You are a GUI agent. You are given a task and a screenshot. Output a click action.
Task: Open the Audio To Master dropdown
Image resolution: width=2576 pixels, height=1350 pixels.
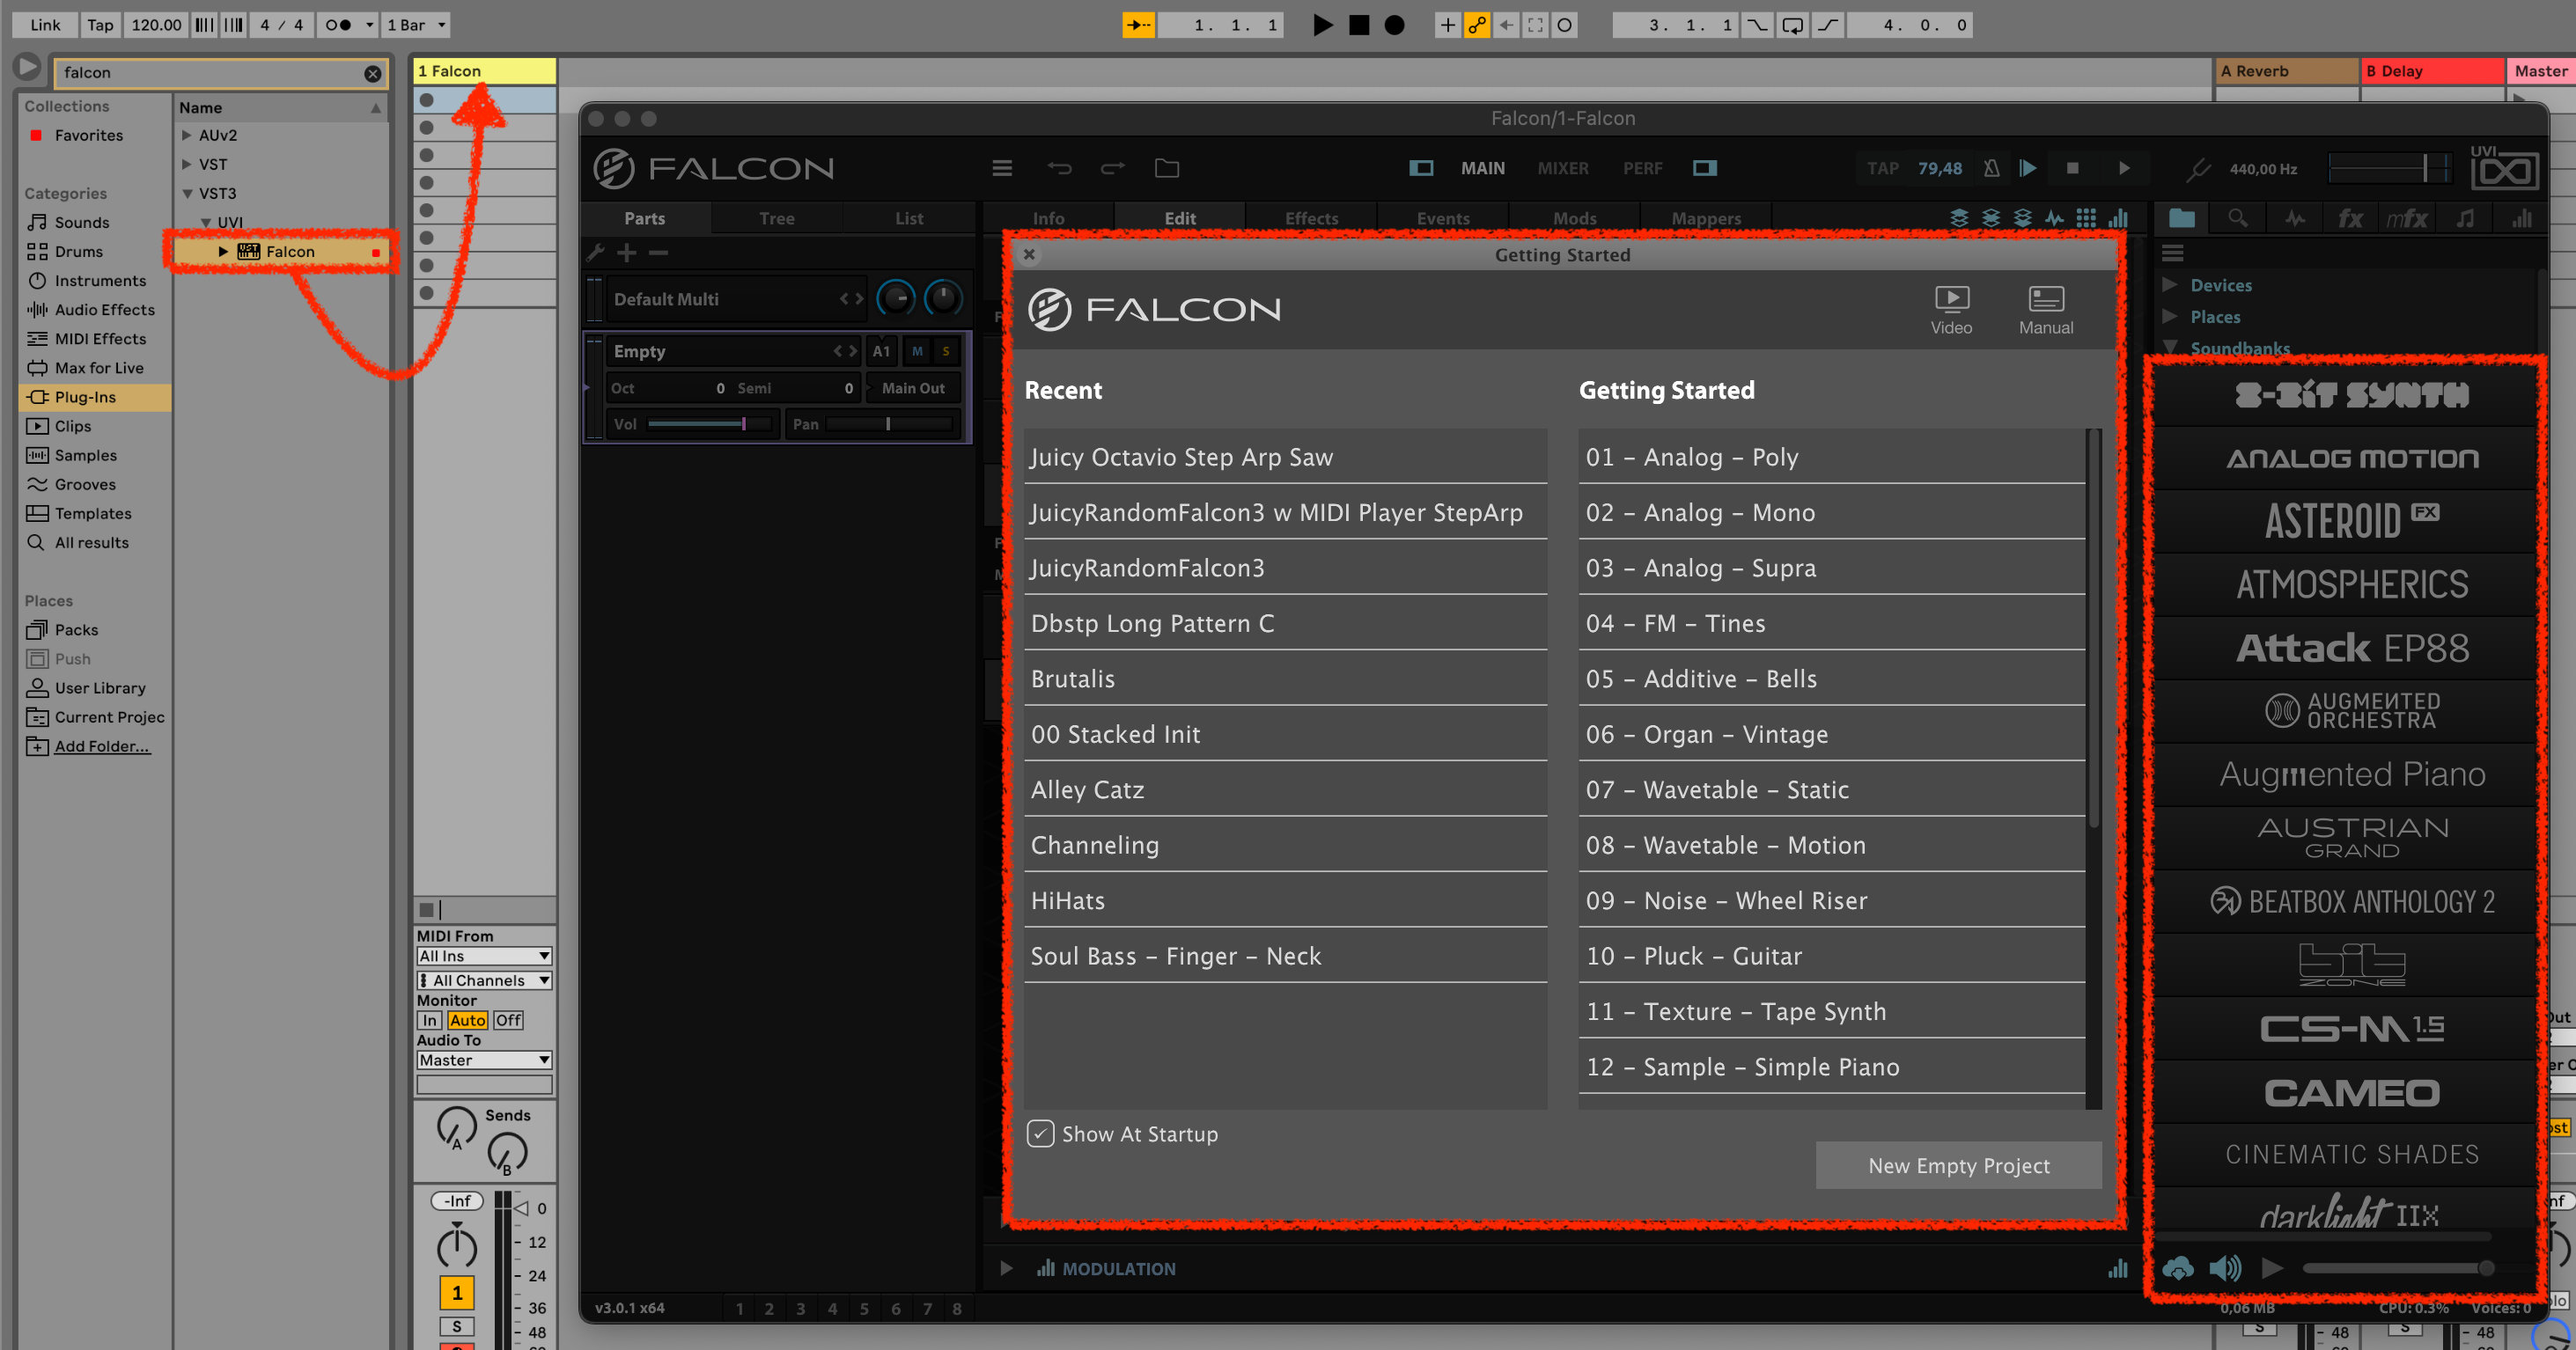(x=484, y=1060)
